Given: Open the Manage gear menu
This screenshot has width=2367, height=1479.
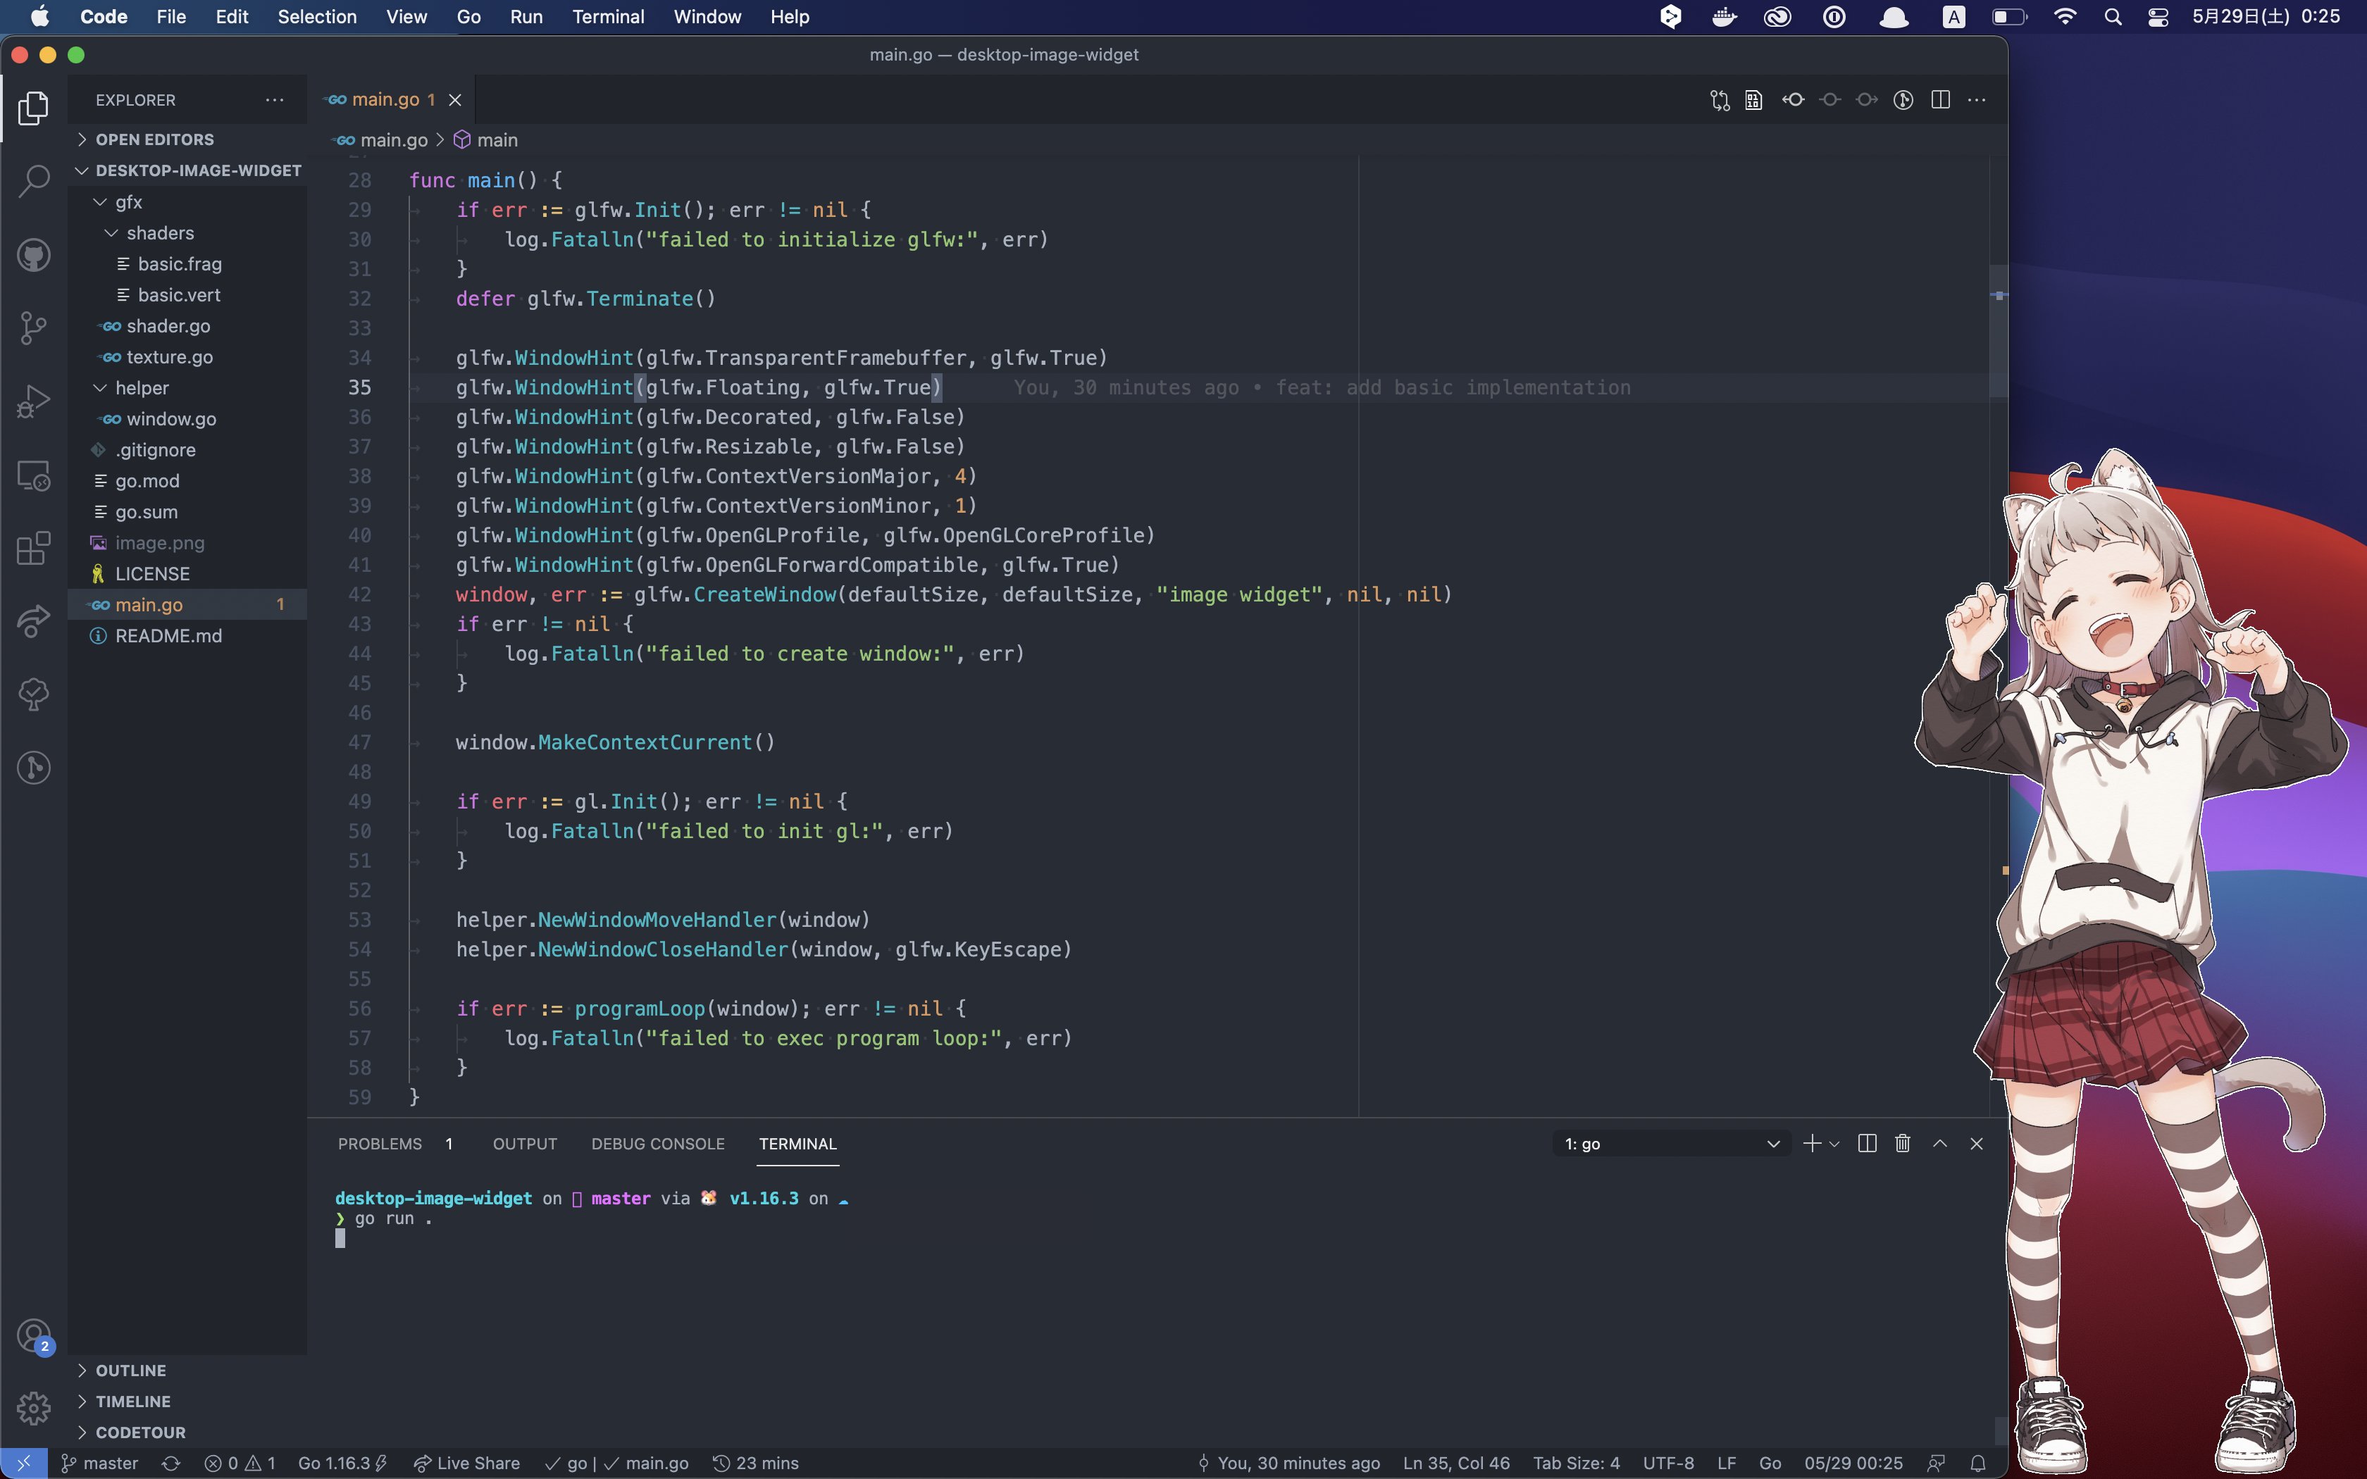Looking at the screenshot, I should pyautogui.click(x=33, y=1409).
